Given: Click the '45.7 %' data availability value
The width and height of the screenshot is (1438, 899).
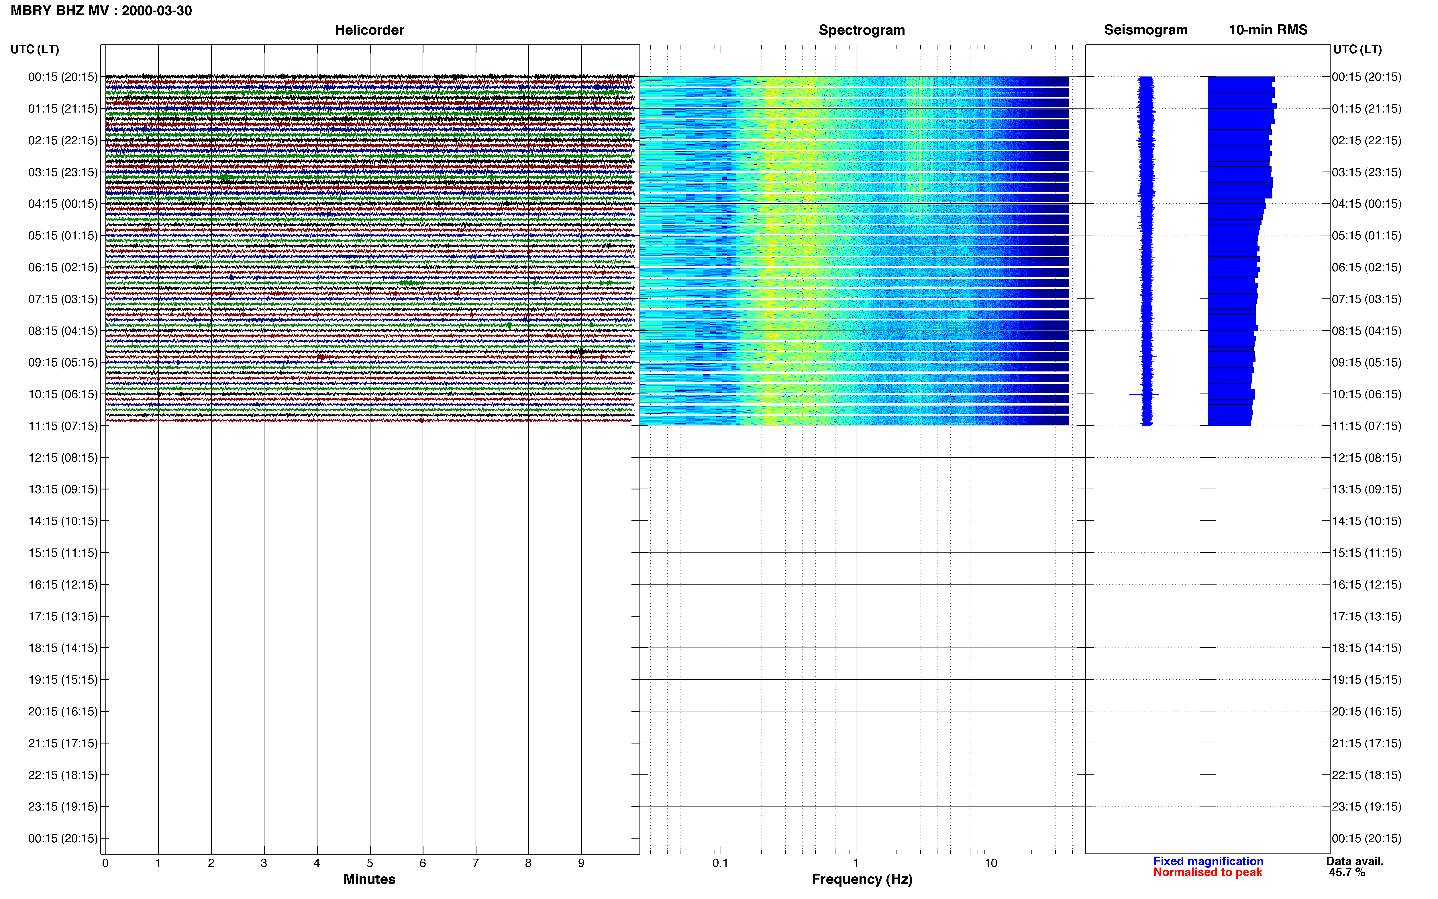Looking at the screenshot, I should (x=1347, y=872).
